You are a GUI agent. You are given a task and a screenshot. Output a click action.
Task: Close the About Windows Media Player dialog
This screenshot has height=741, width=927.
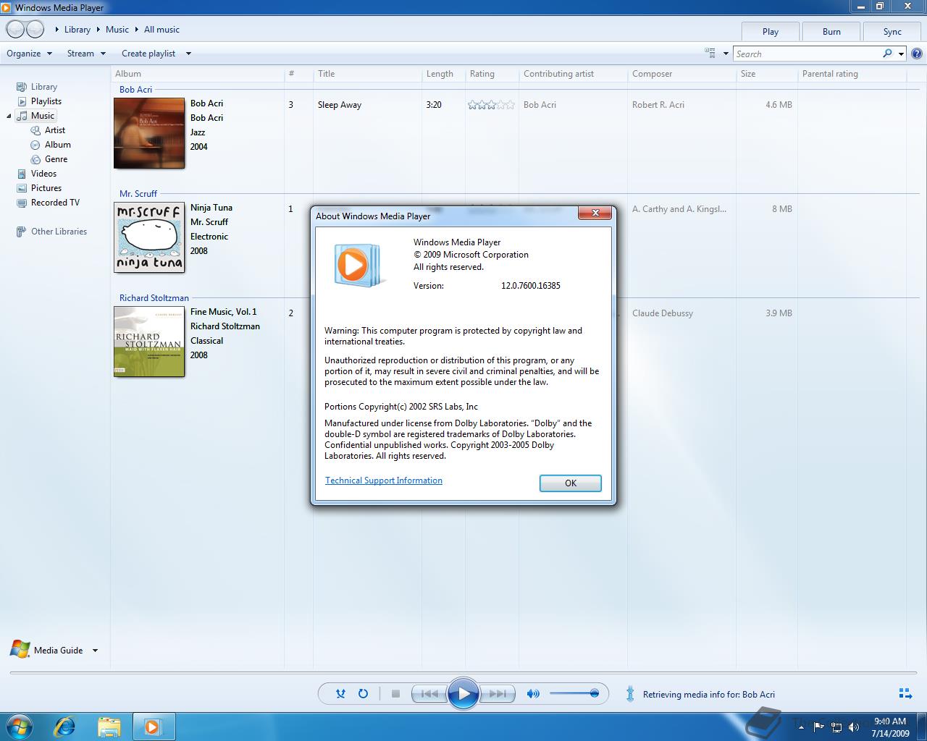pos(595,213)
